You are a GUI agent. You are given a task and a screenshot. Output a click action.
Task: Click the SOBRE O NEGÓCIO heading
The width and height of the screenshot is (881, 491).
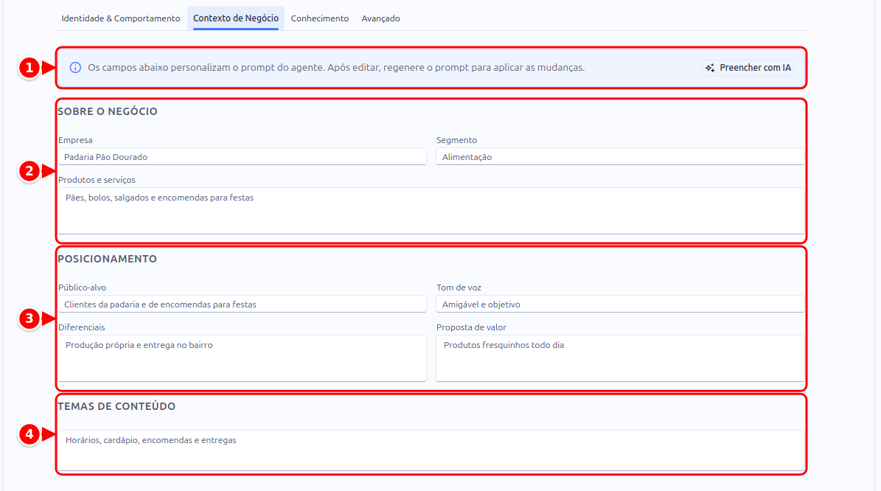pos(108,111)
